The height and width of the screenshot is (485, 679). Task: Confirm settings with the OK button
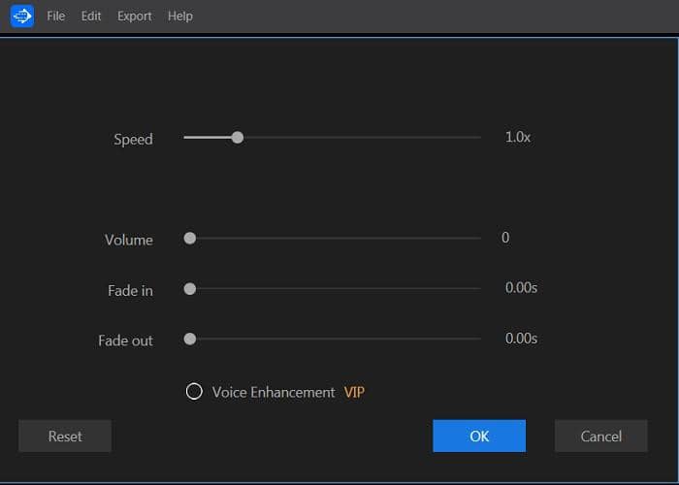point(479,436)
